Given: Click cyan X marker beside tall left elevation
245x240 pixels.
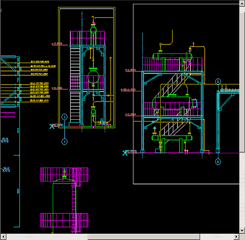Looking at the screenshot, I should click(52, 126).
